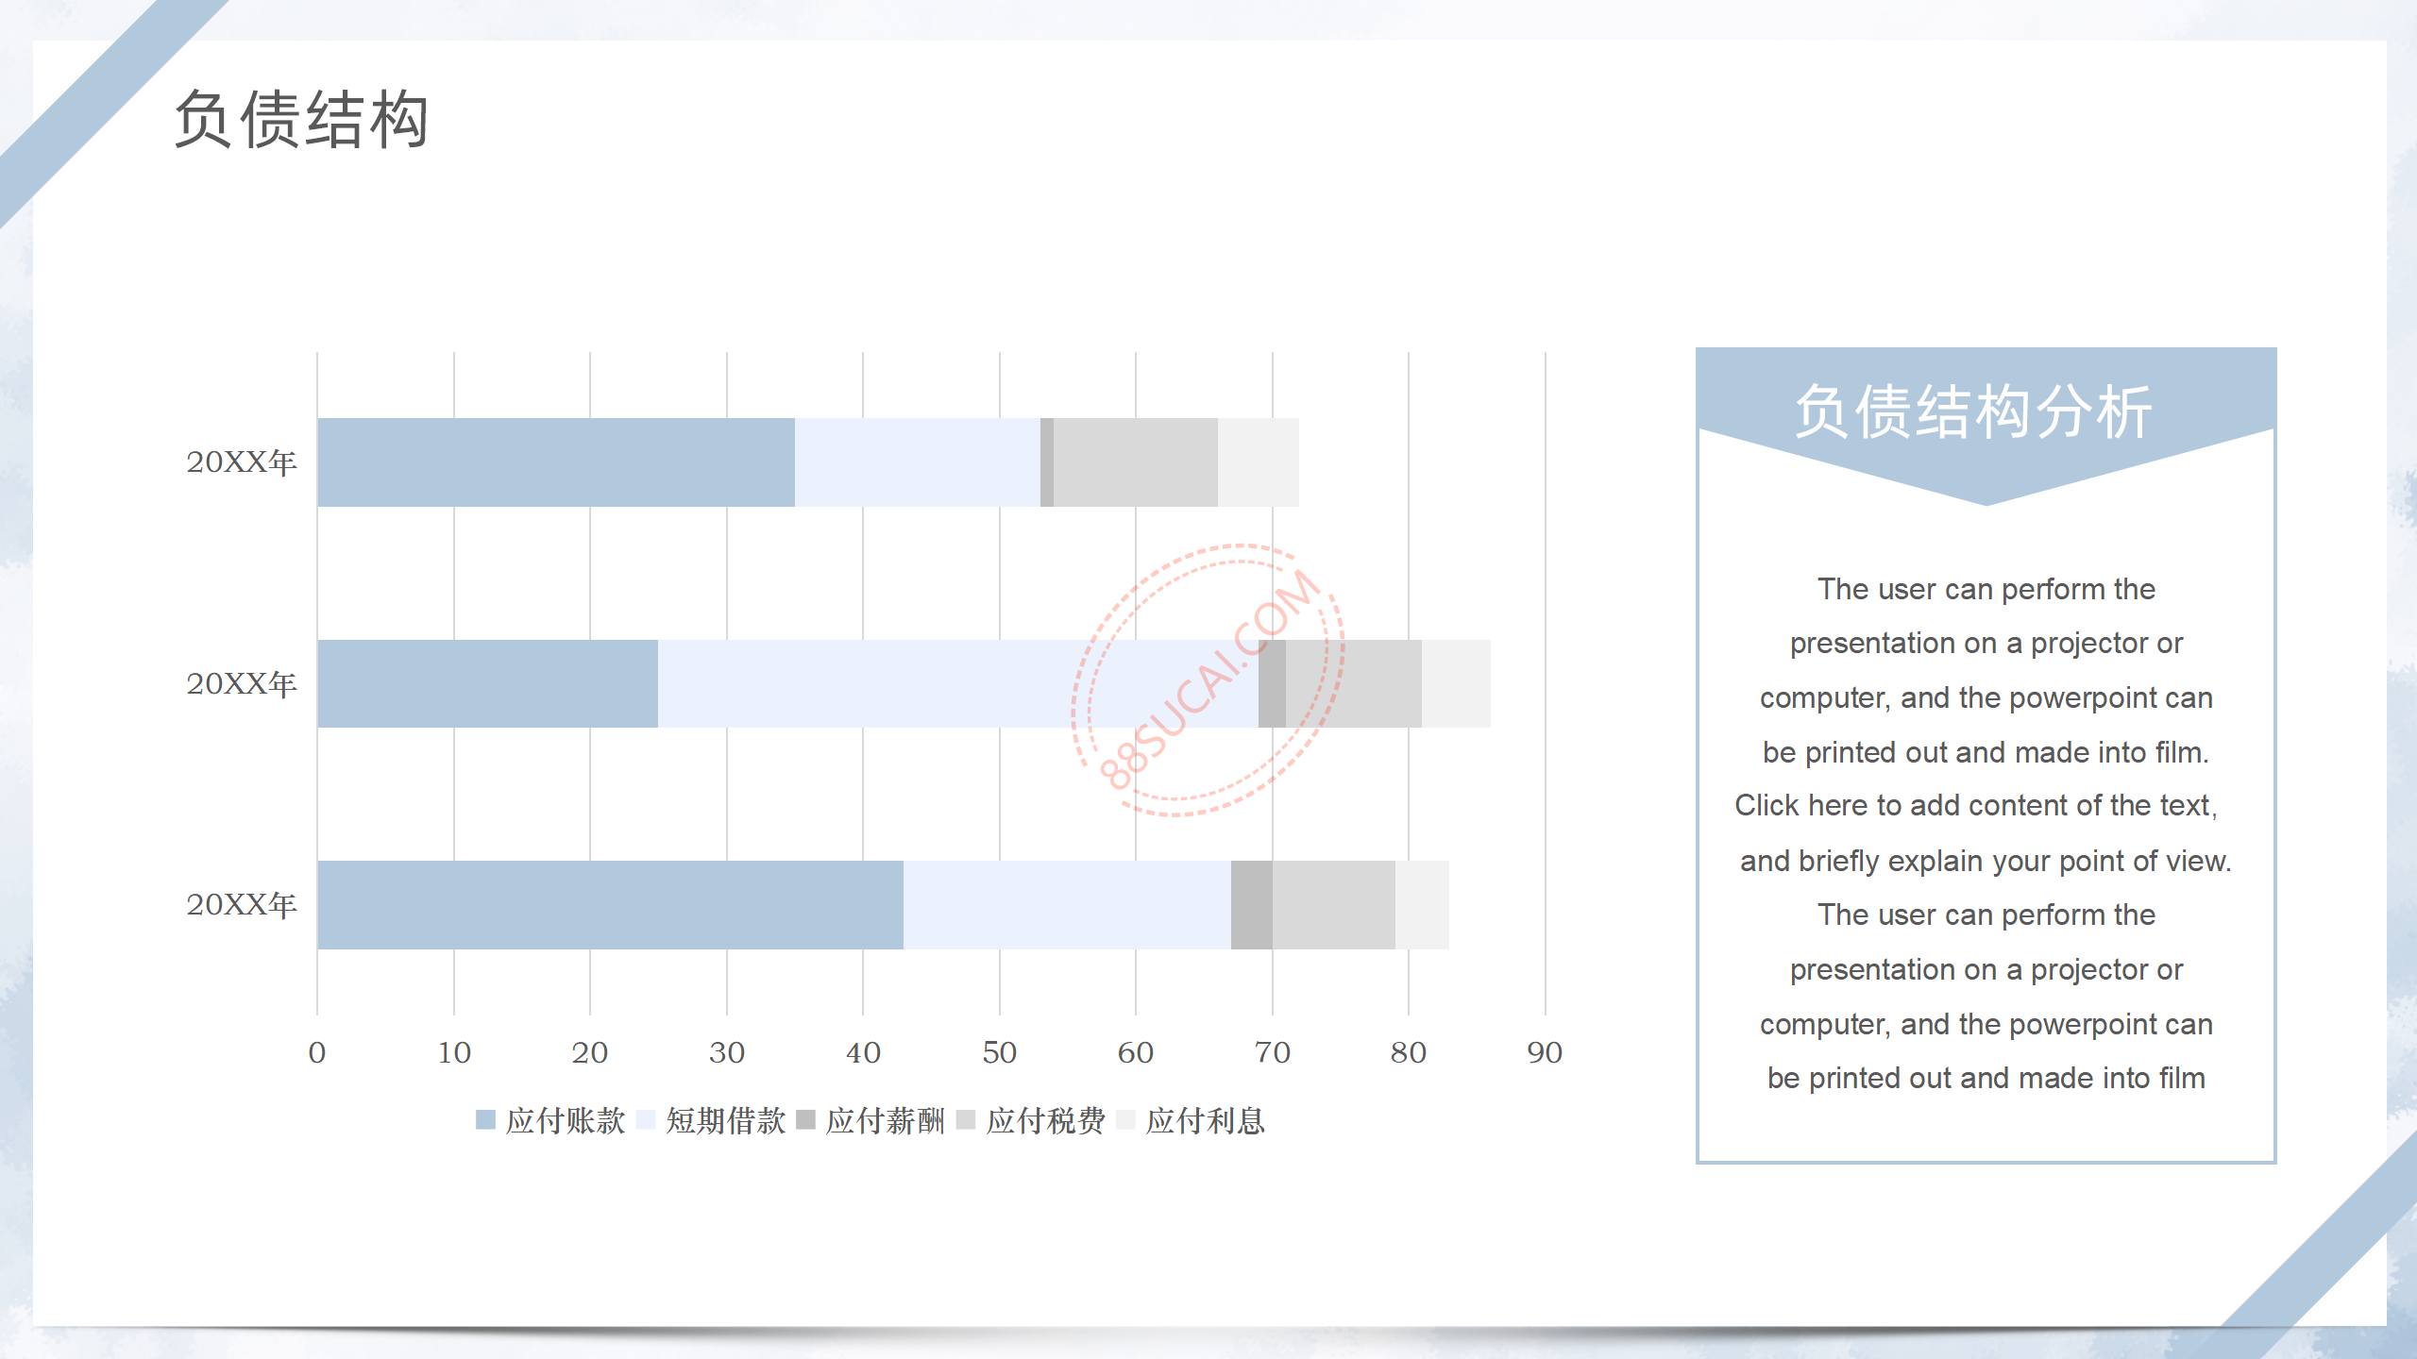Viewport: 2417px width, 1359px height.
Task: Select the 应付税费 legend label
Action: pyautogui.click(x=1046, y=1121)
